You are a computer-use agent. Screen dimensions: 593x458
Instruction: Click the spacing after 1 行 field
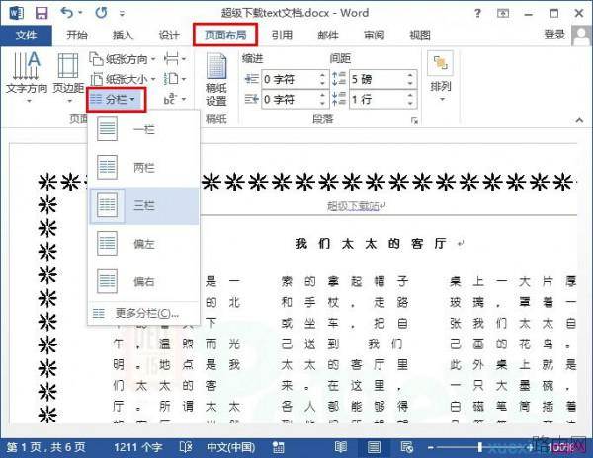pyautogui.click(x=378, y=100)
